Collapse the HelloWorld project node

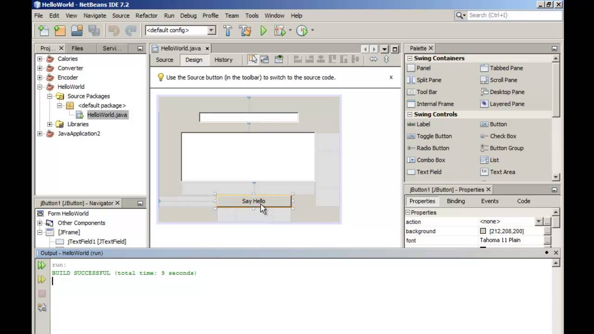pos(39,87)
